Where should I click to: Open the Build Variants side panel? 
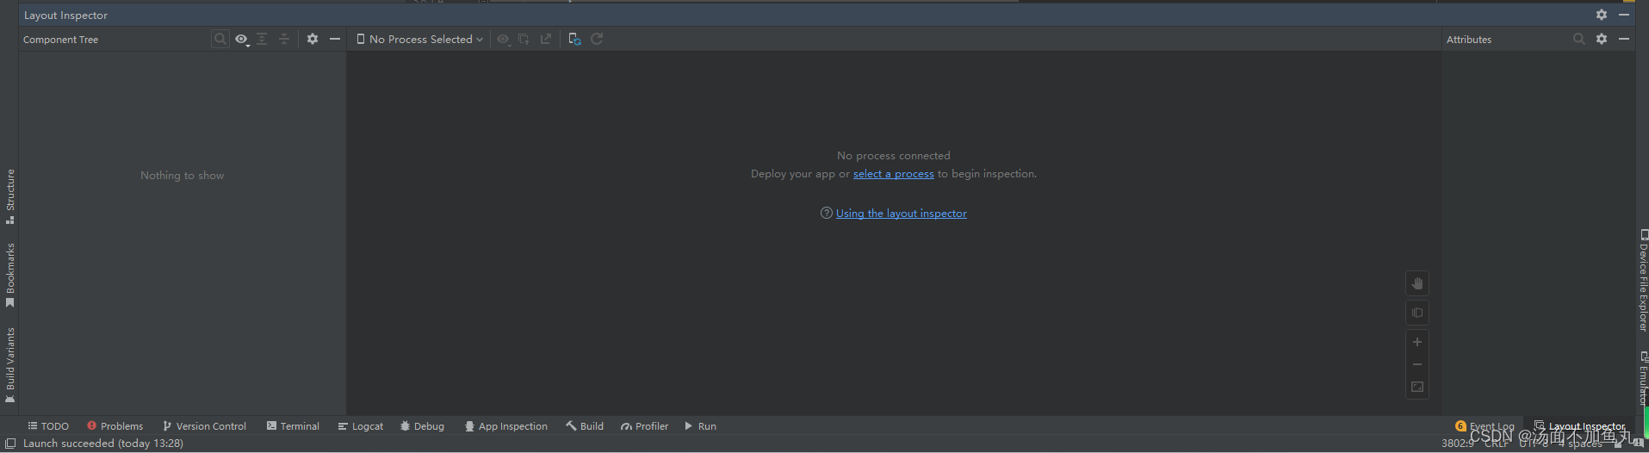(10, 365)
